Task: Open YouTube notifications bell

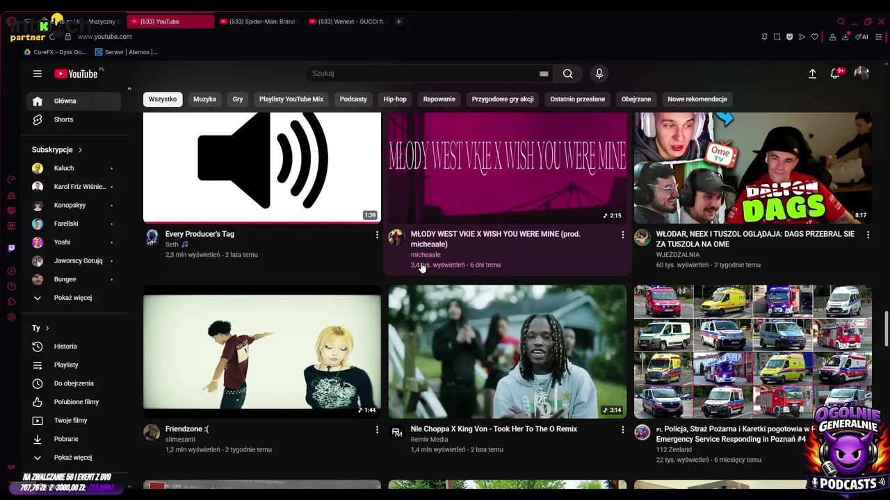Action: [836, 73]
